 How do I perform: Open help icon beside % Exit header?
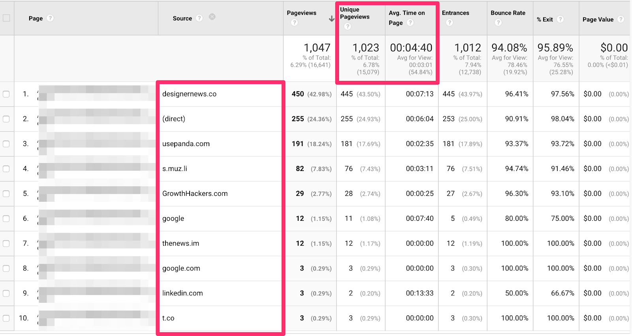tap(561, 19)
